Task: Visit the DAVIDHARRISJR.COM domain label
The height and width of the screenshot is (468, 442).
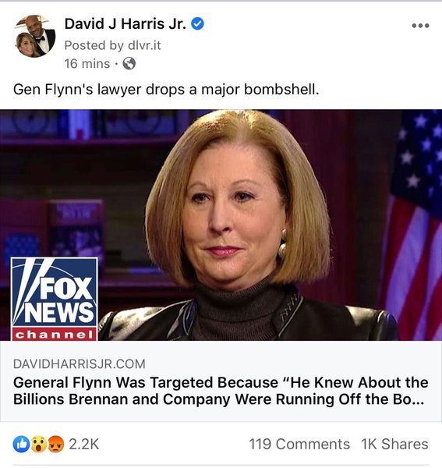Action: tap(80, 363)
